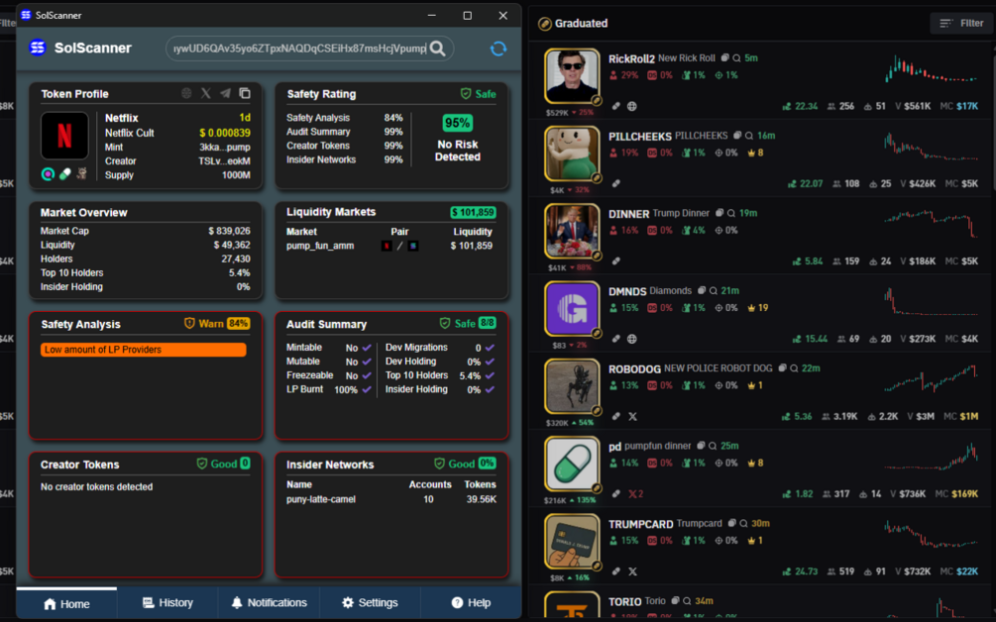Click the puny-latte-camel insider network row
Image resolution: width=996 pixels, height=622 pixels.
coord(391,499)
